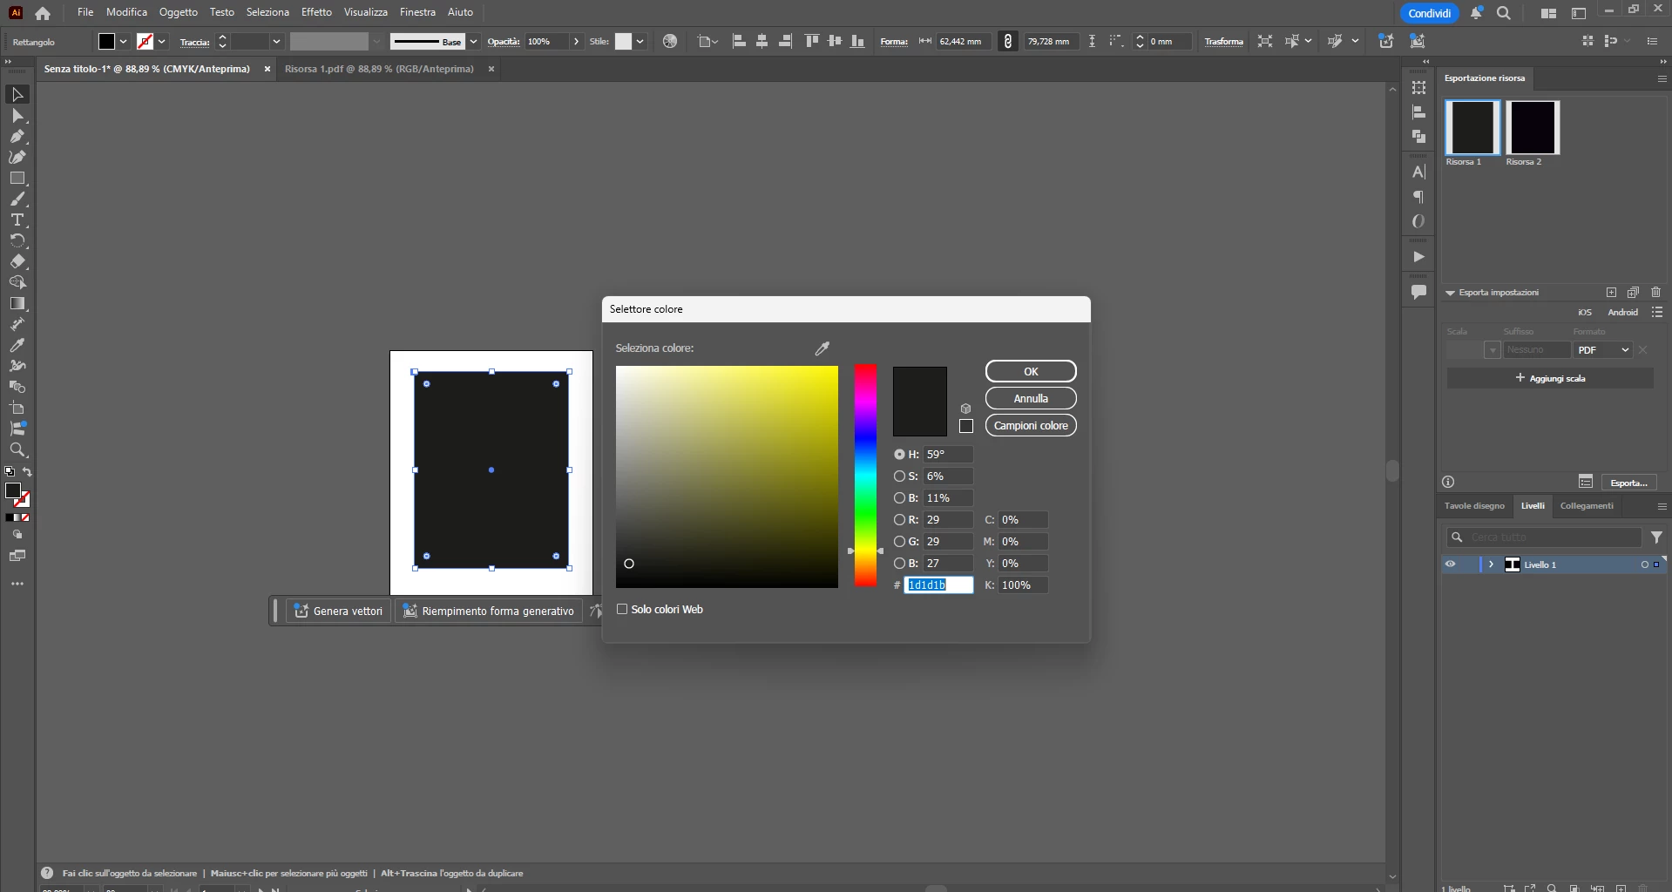Viewport: 1672px width, 892px height.
Task: Select the Eyedropper tool in toolbar
Action: 17,345
